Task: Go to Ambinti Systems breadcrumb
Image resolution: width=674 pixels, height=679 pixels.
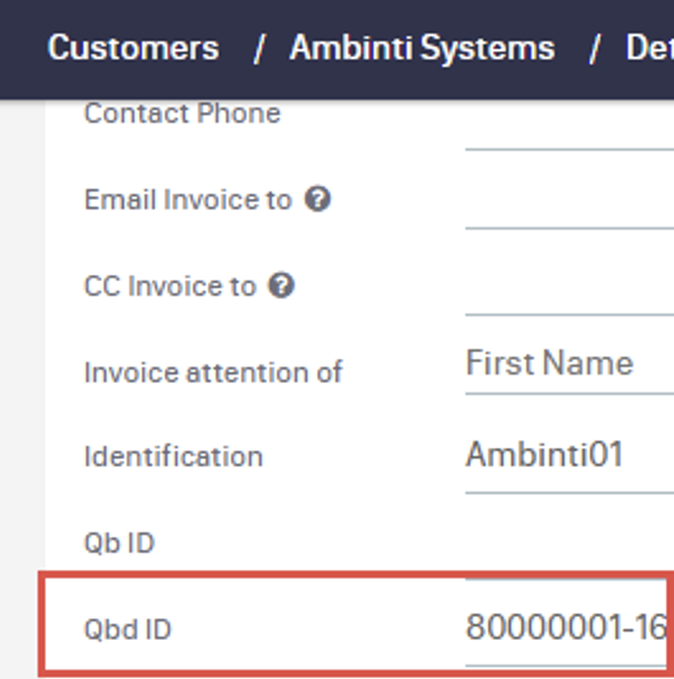Action: point(422,48)
